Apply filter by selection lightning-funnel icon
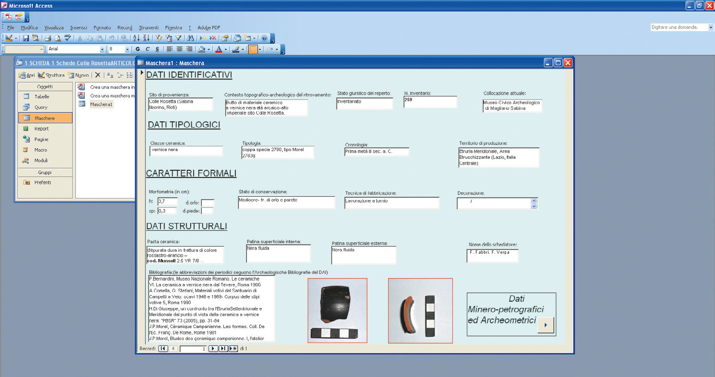This screenshot has height=377, width=715. point(159,38)
